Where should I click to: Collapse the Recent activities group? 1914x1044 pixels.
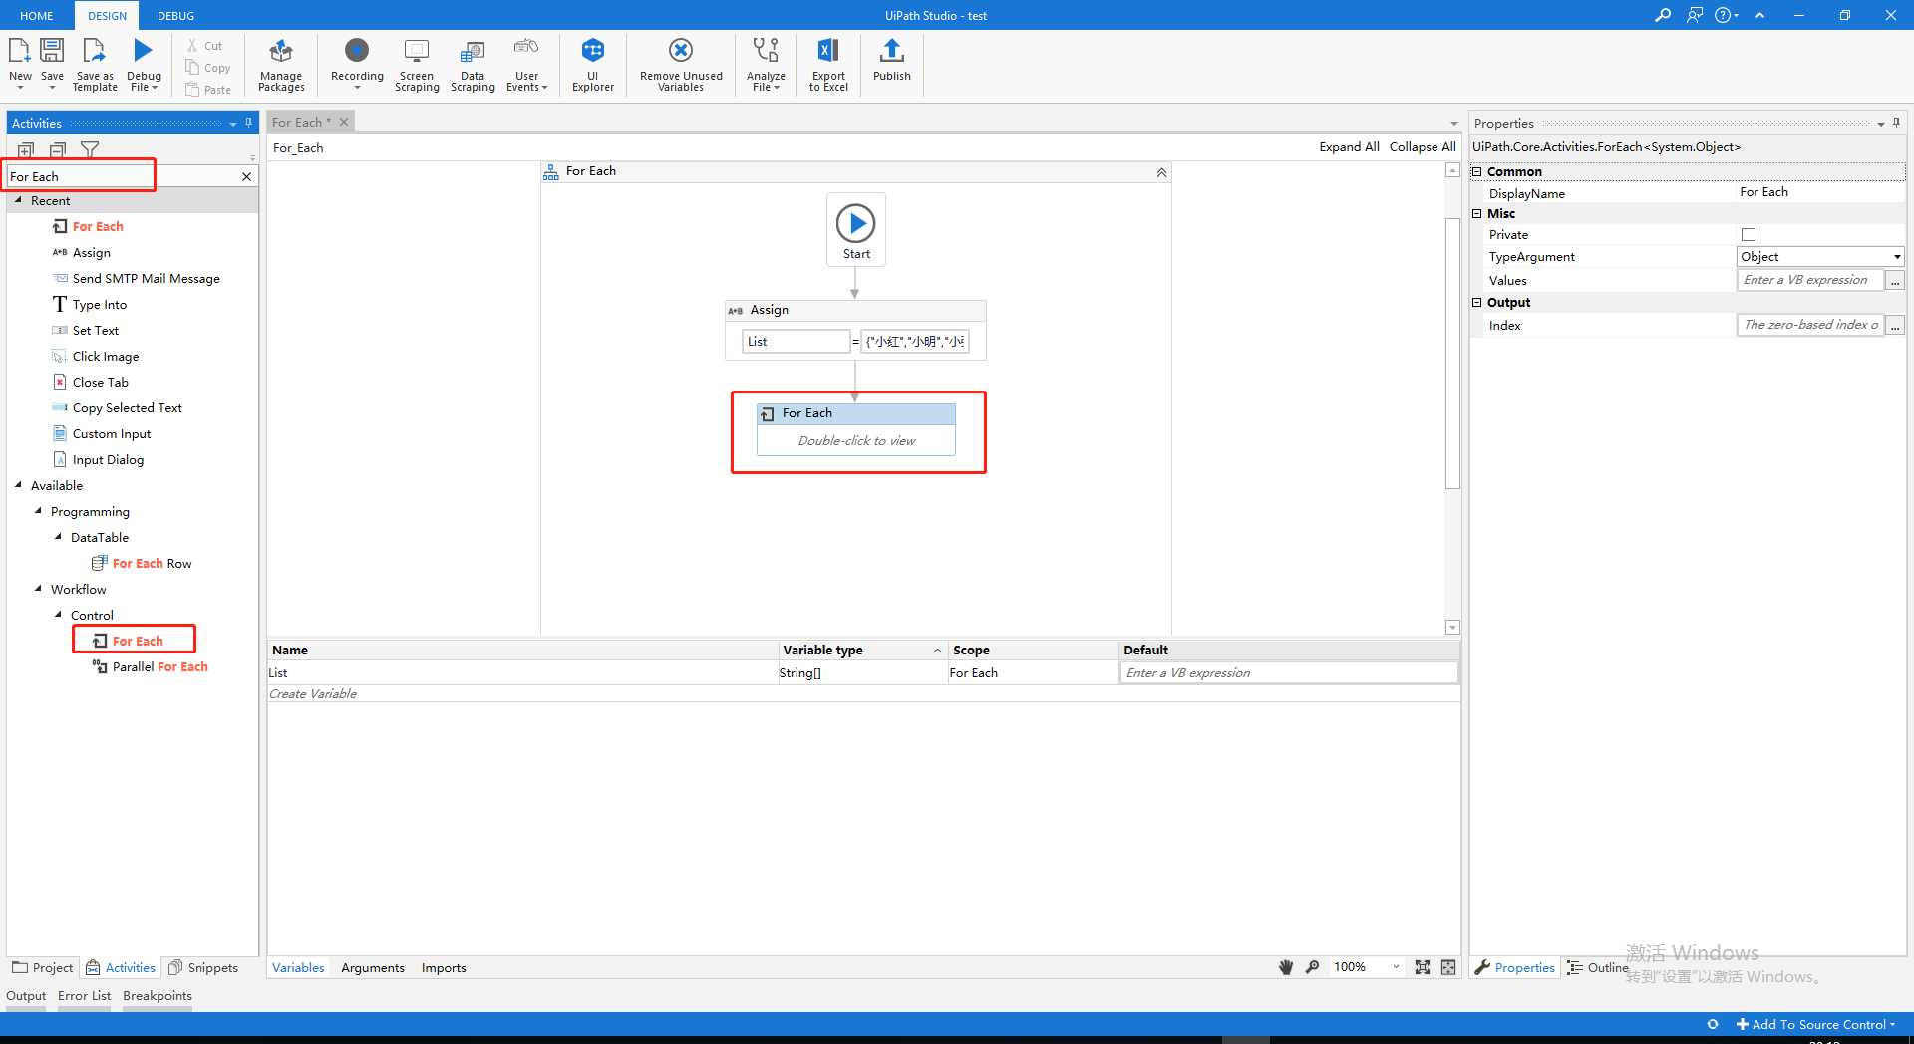[18, 200]
